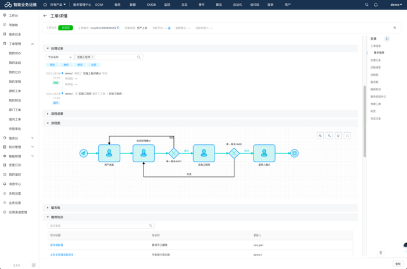Click the end event circle in flowchart
The height and width of the screenshot is (269, 407).
tap(295, 153)
